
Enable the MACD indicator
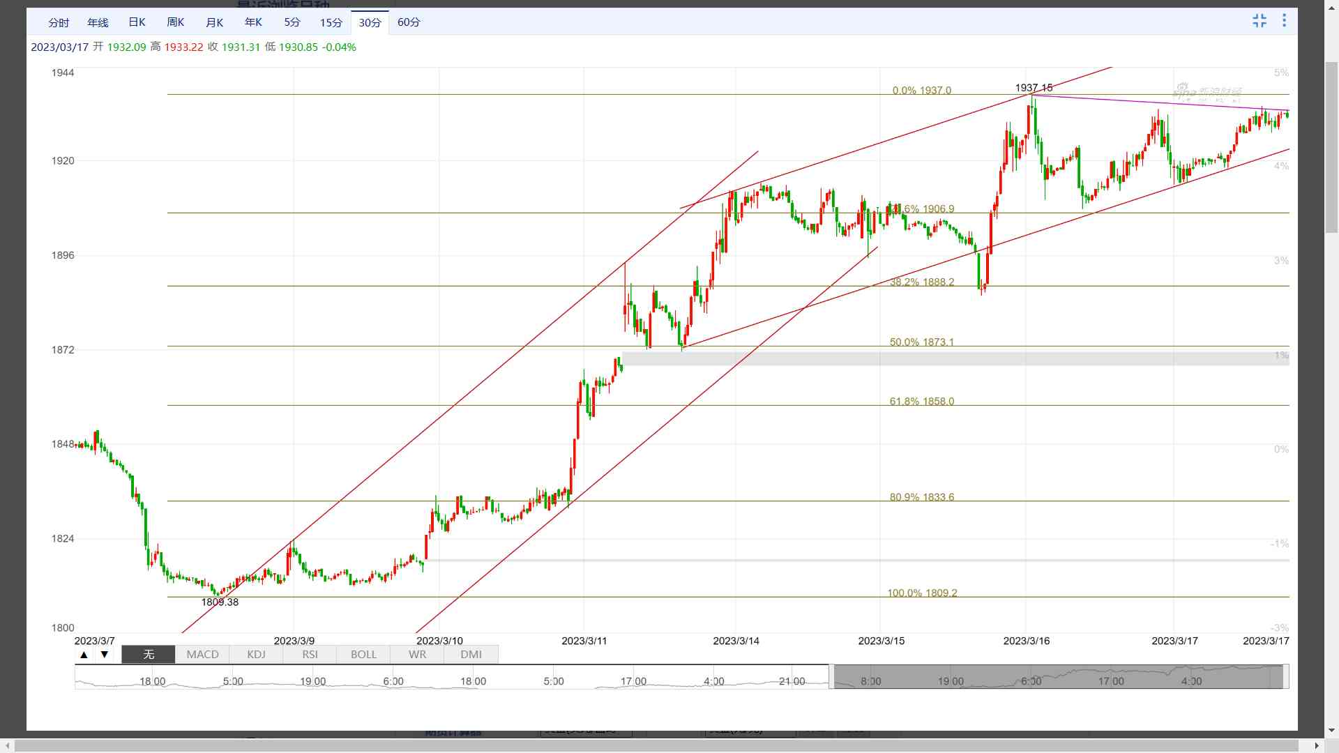202,655
